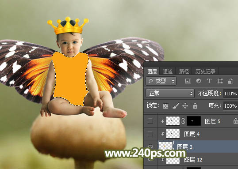The height and width of the screenshot is (169, 238).
Task: Open the 路径 (Paths) tab
Action: (184, 71)
